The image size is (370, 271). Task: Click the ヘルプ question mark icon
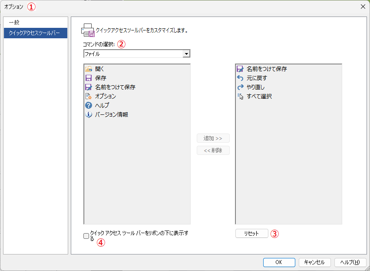click(89, 105)
